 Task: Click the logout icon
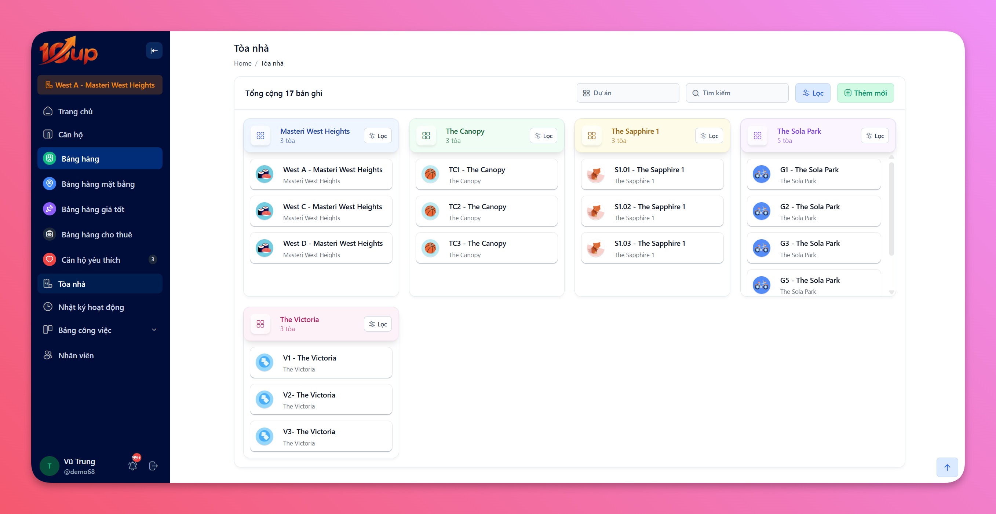[x=153, y=466]
